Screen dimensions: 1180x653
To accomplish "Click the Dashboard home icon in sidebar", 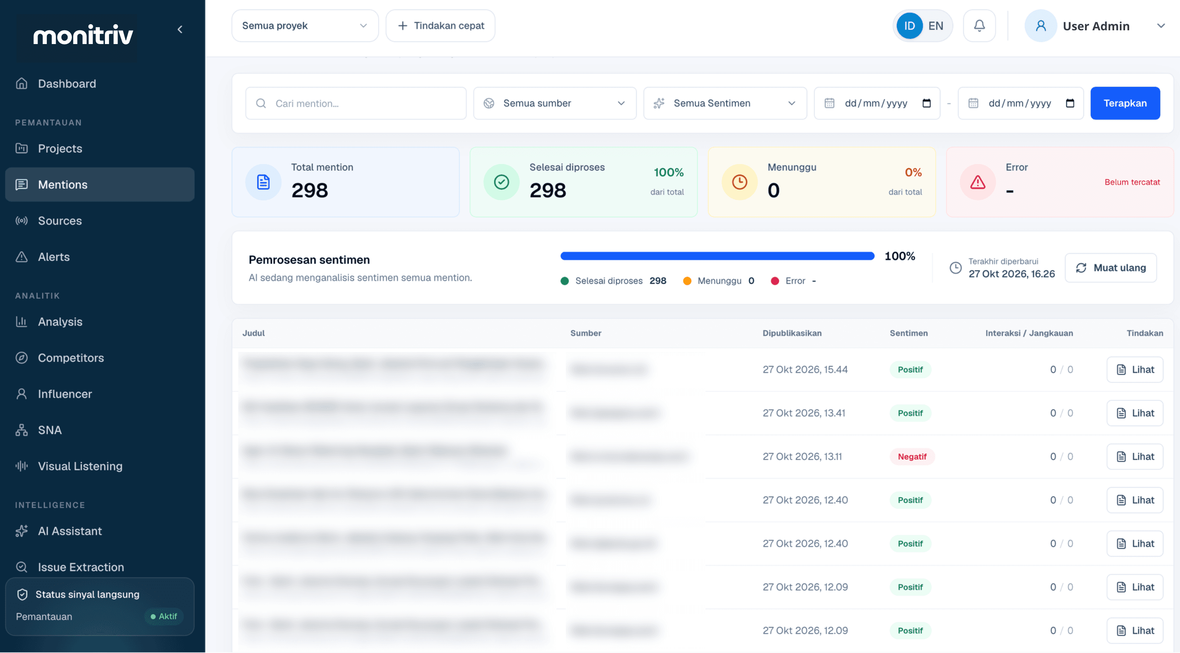I will click(x=21, y=83).
